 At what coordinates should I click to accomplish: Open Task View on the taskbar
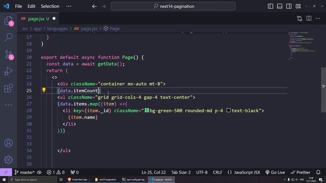click(x=61, y=179)
